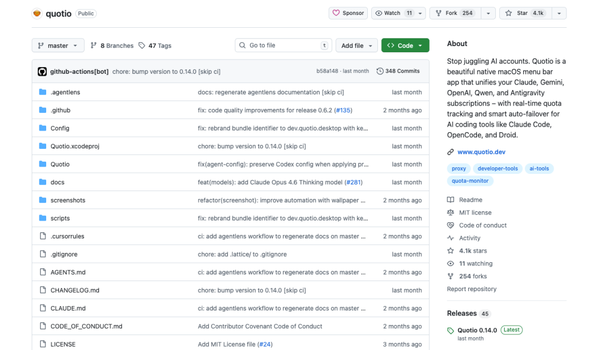Click the Code of conduct icon

pyautogui.click(x=450, y=225)
